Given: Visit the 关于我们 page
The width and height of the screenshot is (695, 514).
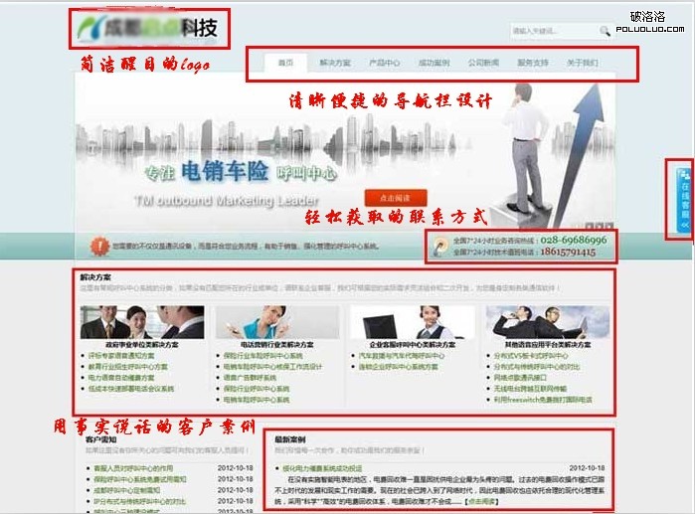Looking at the screenshot, I should [583, 64].
